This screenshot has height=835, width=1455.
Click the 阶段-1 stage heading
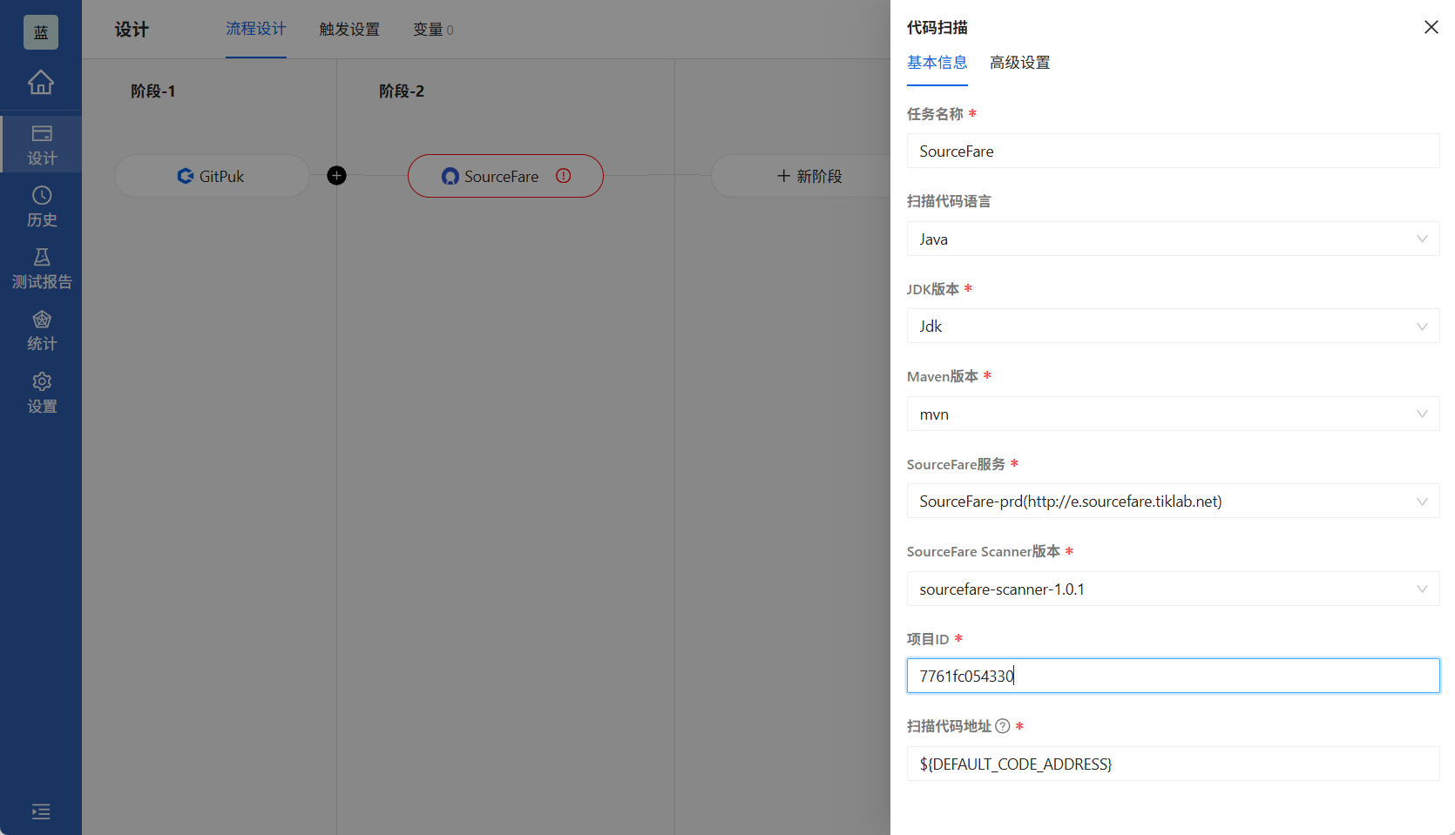(x=153, y=91)
